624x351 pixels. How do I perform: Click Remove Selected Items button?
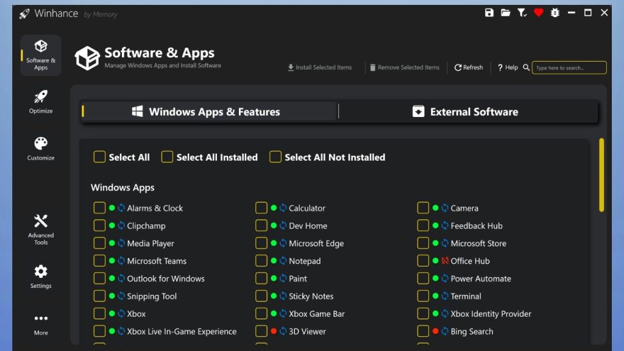click(x=405, y=67)
